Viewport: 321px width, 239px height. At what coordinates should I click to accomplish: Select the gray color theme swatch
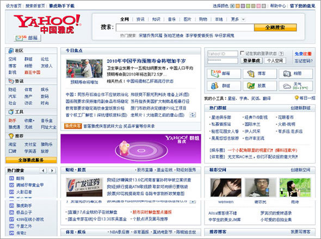pos(264,6)
